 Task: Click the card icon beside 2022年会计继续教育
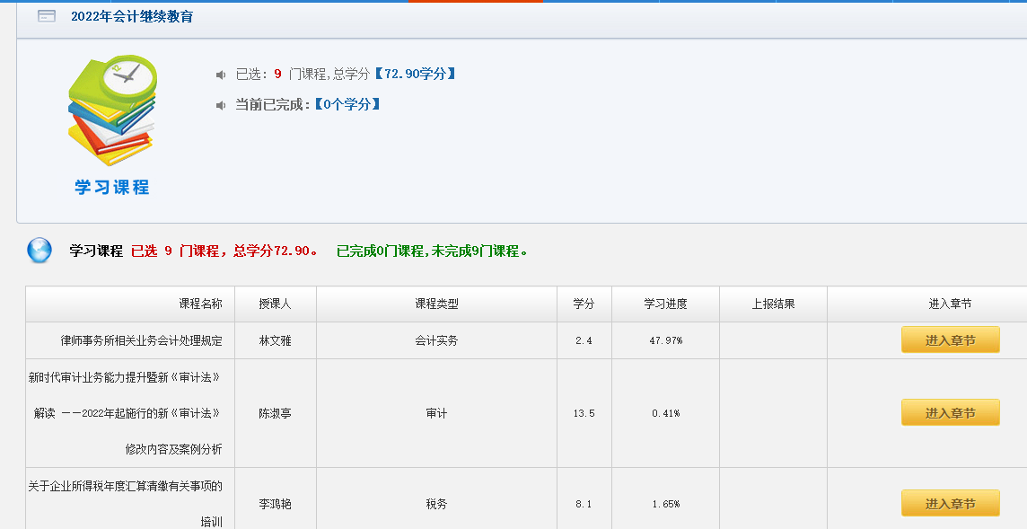[47, 16]
